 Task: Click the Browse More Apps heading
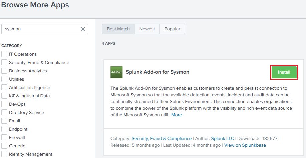pos(35,5)
